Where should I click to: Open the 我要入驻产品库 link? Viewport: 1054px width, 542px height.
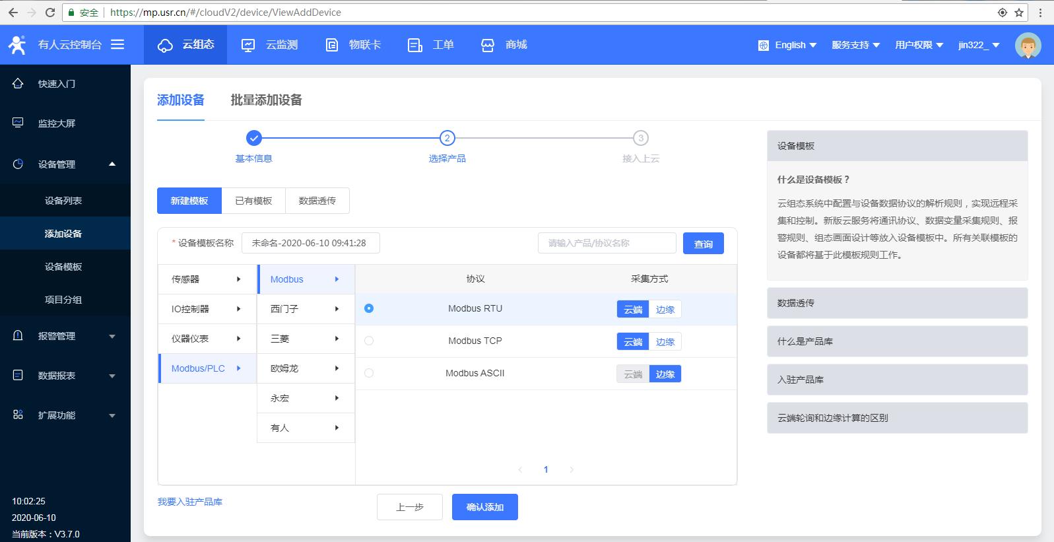click(190, 502)
